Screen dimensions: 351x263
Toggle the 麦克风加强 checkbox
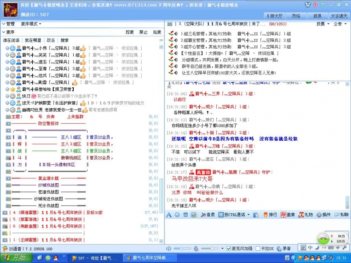[x=229, y=249]
